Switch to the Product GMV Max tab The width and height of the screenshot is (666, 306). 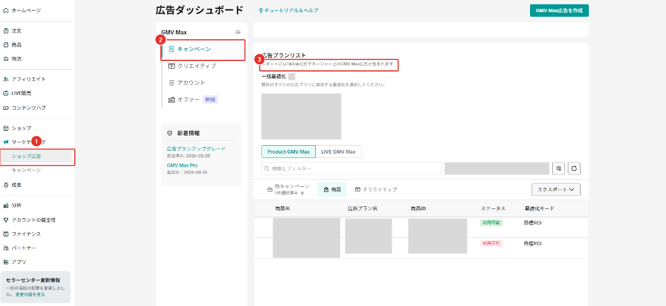[289, 152]
